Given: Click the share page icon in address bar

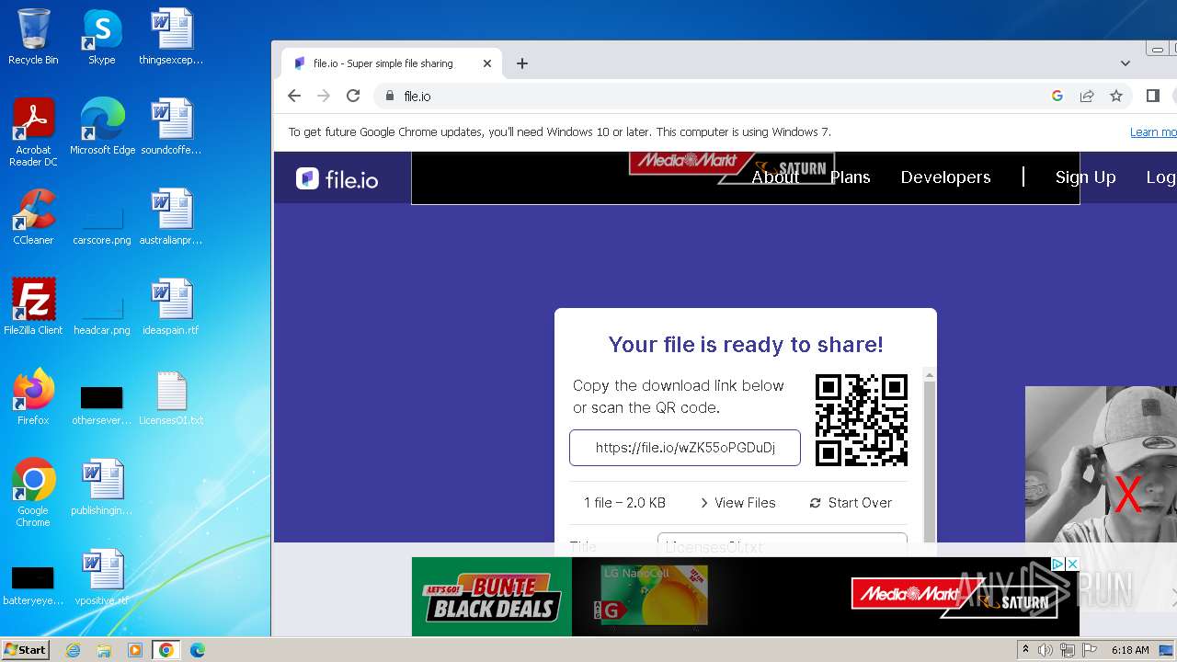Looking at the screenshot, I should tap(1087, 96).
